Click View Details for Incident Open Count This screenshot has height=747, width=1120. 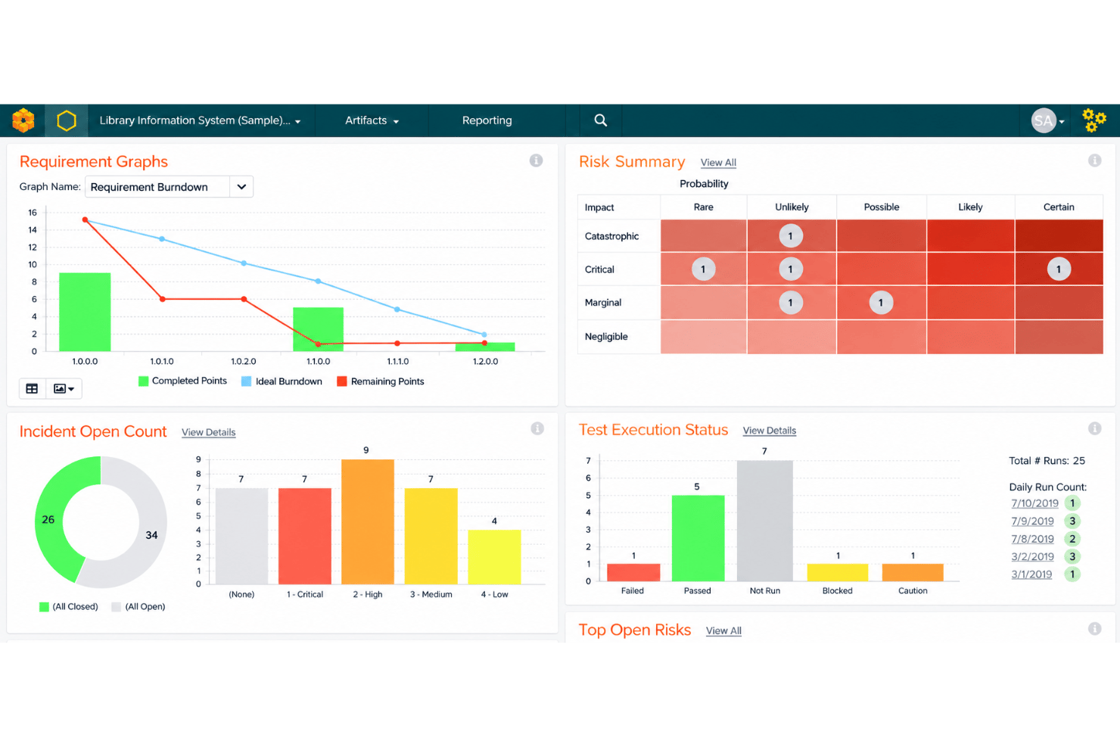pos(208,432)
